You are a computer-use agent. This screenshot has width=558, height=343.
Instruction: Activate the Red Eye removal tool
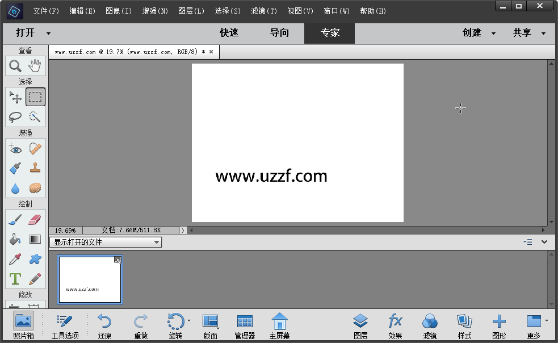[x=15, y=149]
